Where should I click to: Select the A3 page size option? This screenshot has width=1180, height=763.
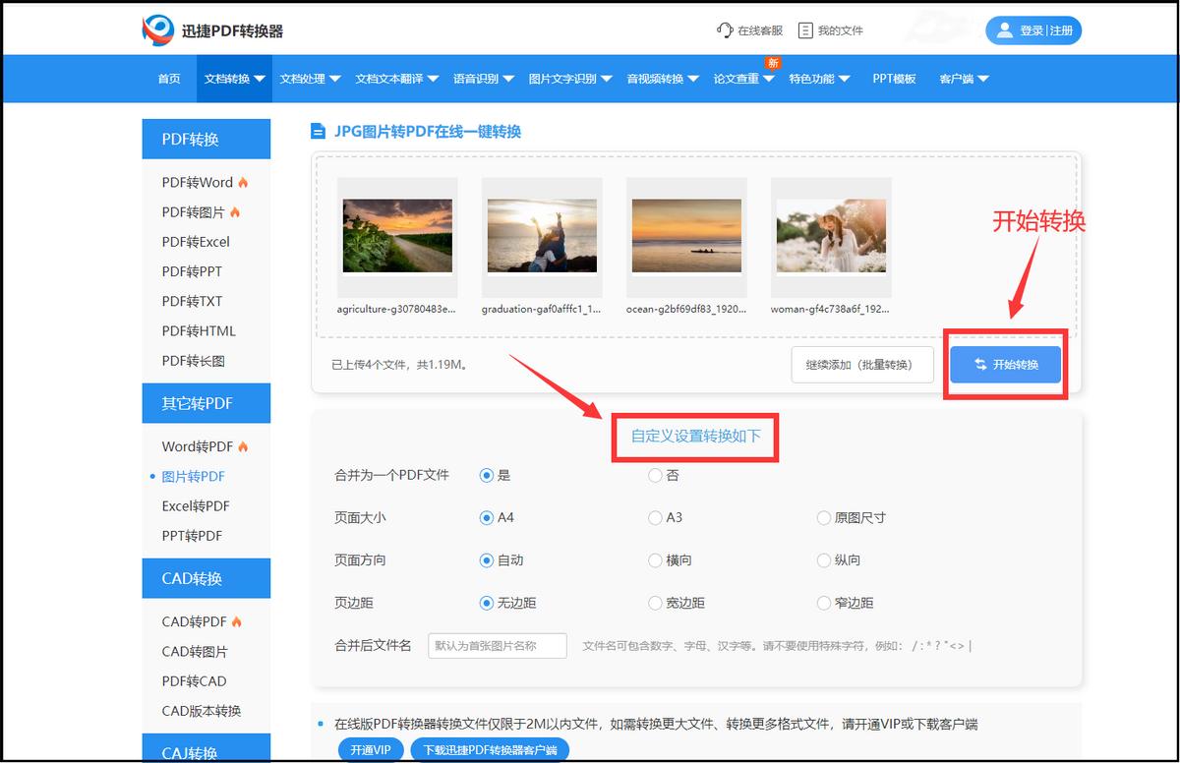click(654, 518)
